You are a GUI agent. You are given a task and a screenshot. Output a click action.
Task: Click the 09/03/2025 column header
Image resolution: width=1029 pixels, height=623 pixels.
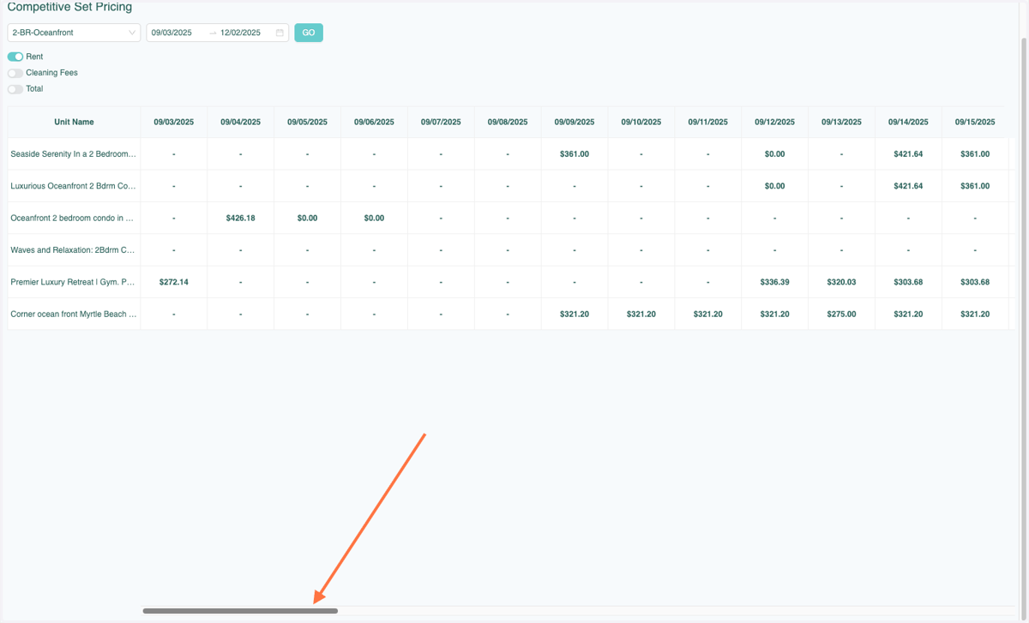point(174,122)
